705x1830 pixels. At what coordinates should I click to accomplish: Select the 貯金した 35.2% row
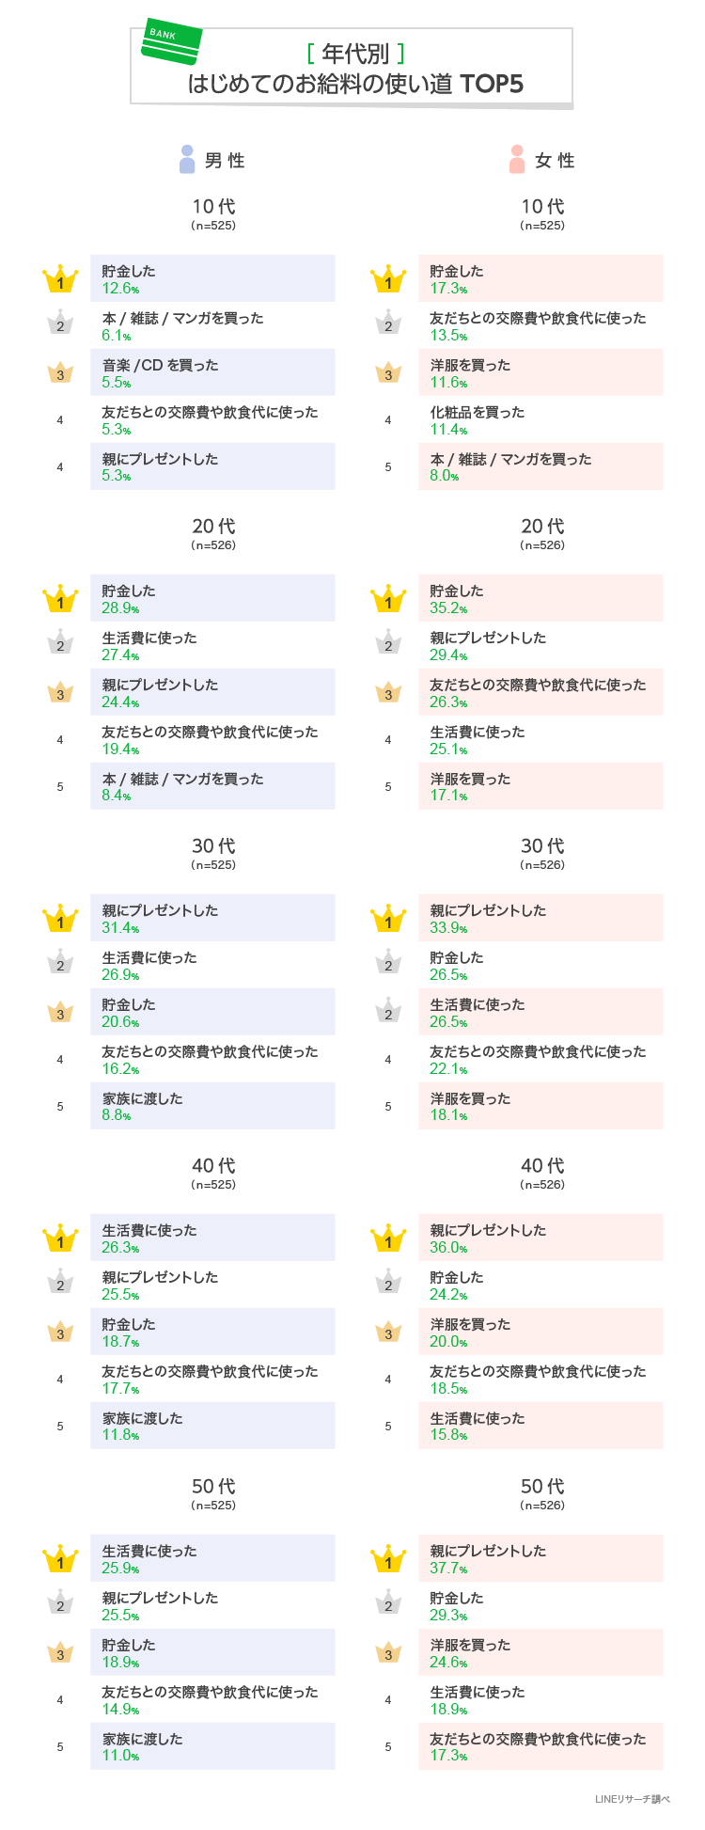(x=540, y=598)
